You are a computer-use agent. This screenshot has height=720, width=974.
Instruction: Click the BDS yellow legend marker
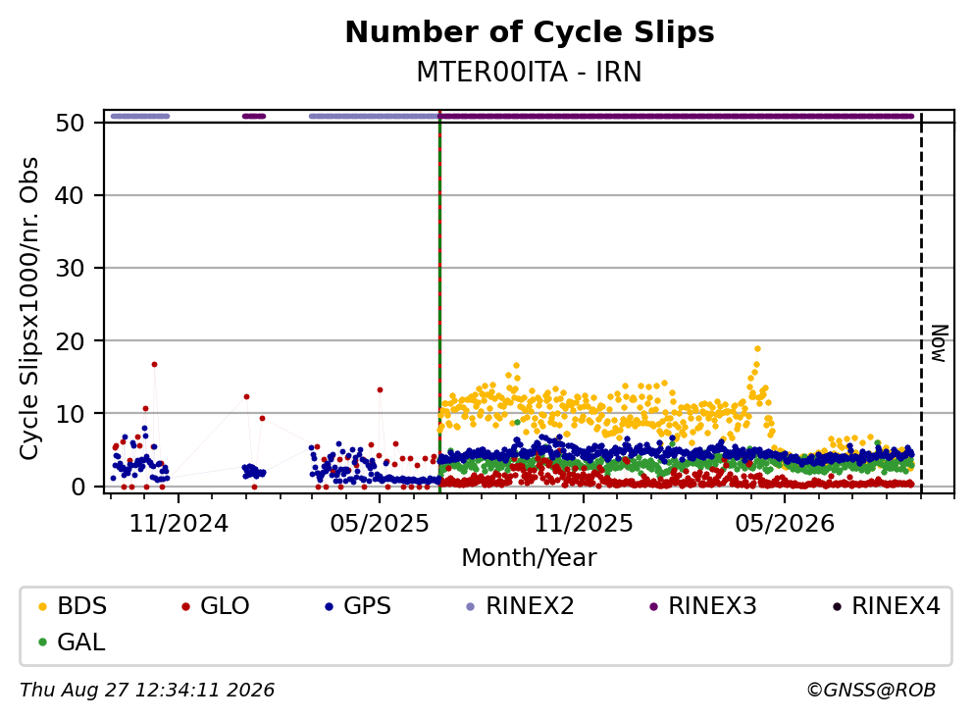click(42, 606)
